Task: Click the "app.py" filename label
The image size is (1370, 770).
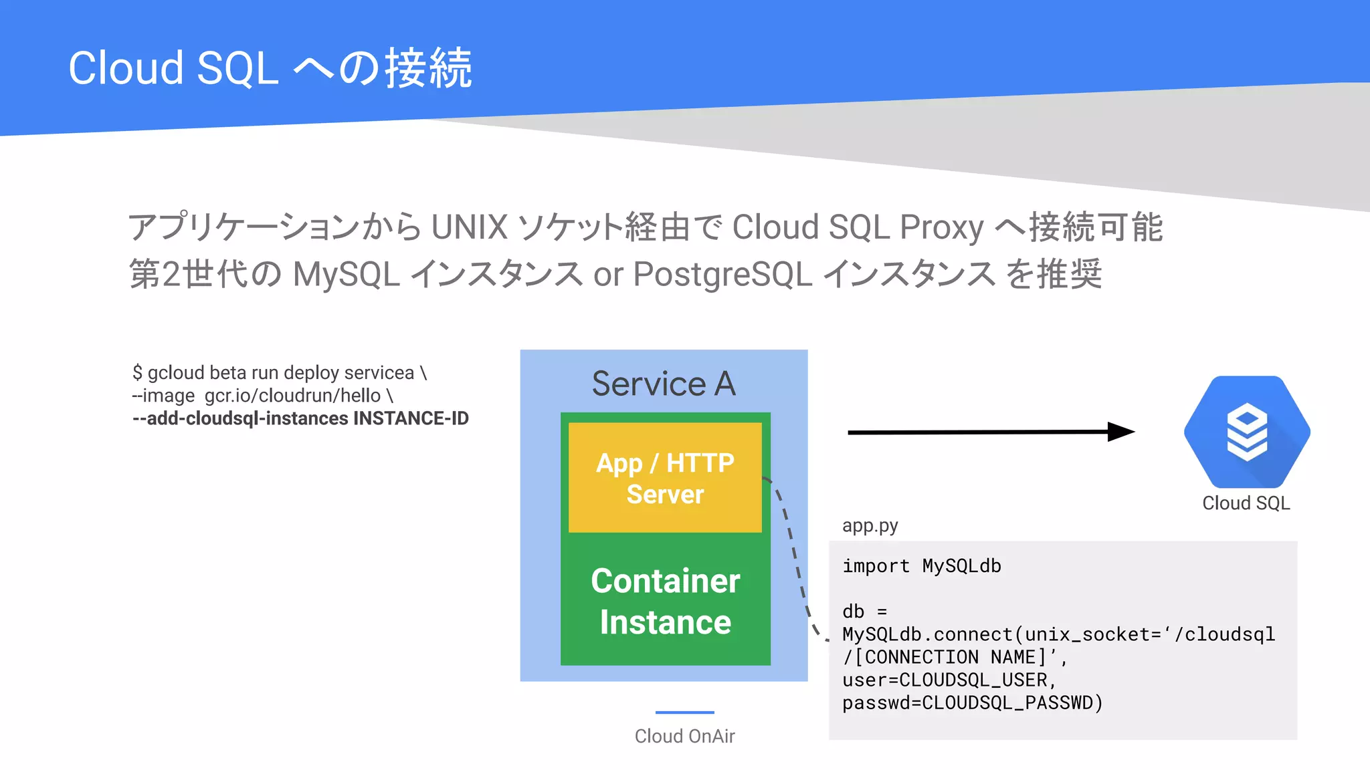Action: click(870, 525)
